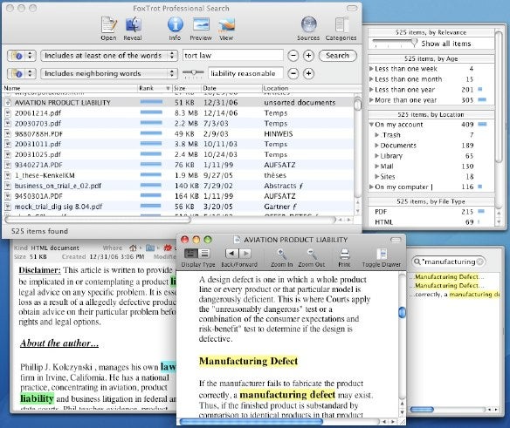This screenshot has height=428, width=510.
Task: Open the Info toolbar icon
Action: [175, 24]
